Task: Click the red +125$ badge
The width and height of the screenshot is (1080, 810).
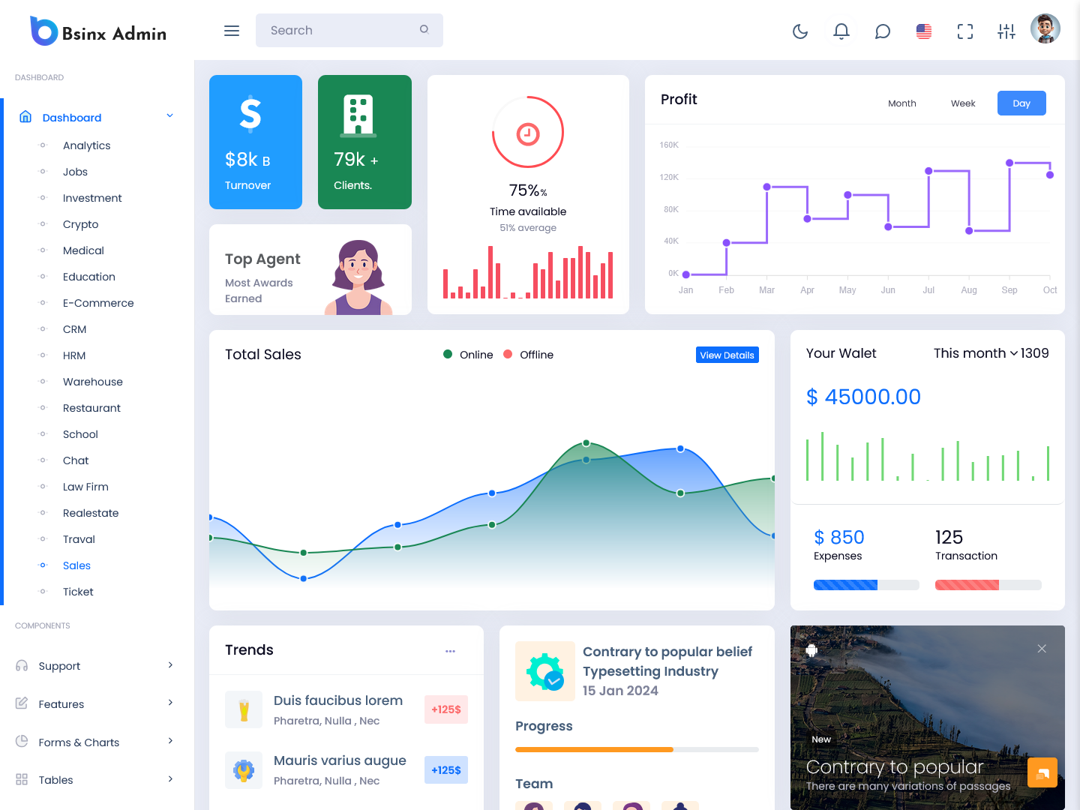Action: coord(446,709)
